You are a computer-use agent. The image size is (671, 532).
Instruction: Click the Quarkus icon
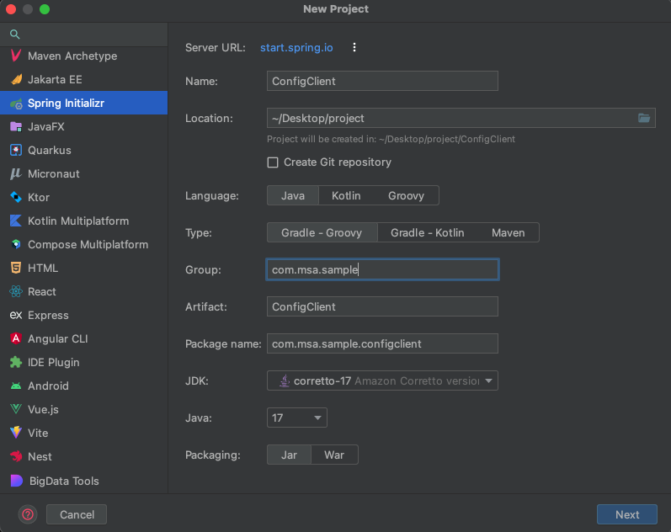[16, 150]
